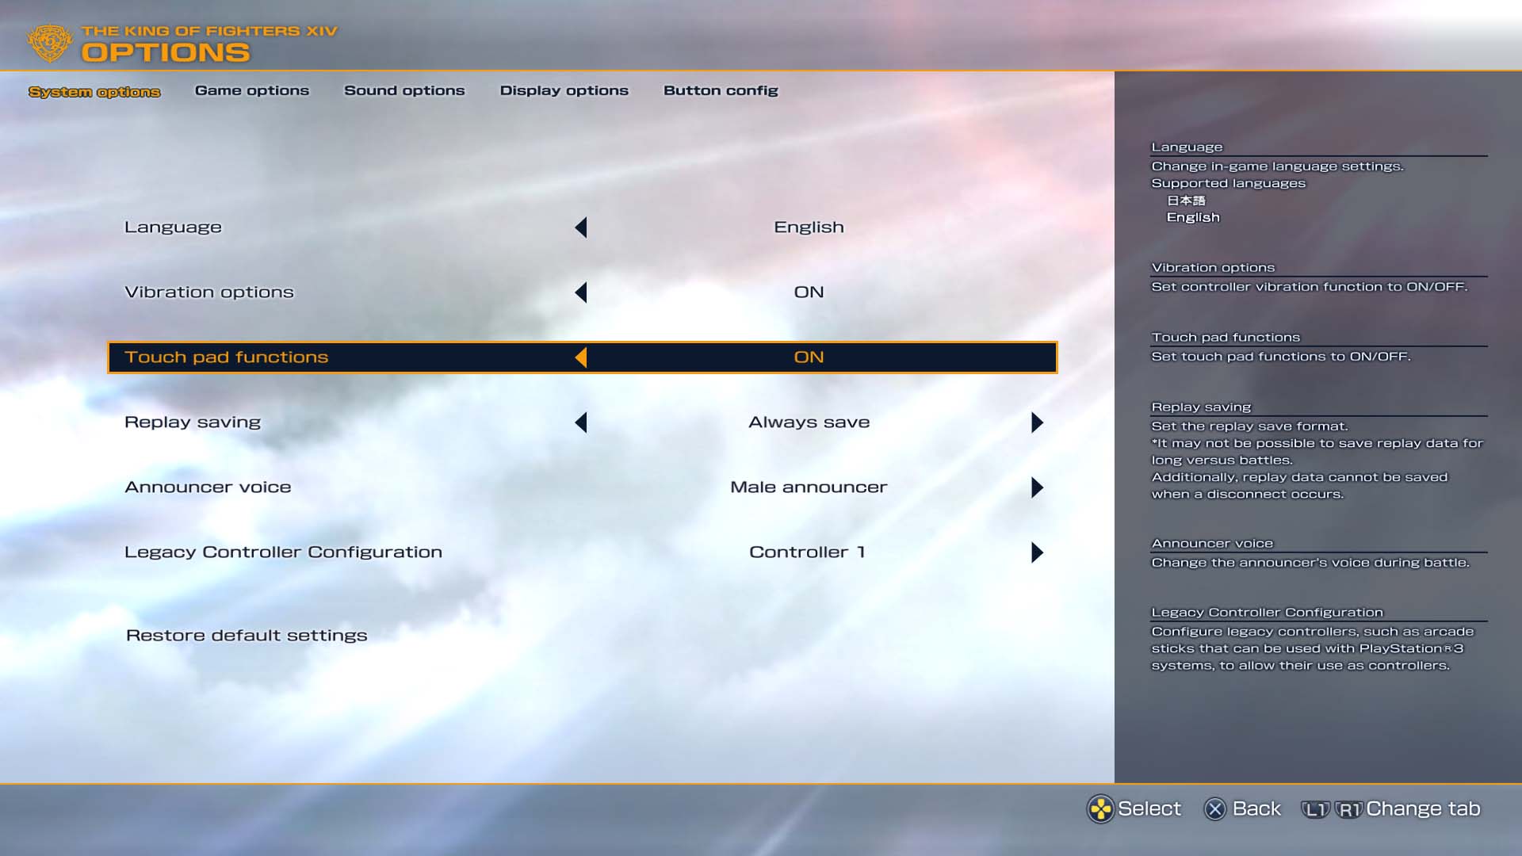Switch to the System options tab
Screen dimensions: 1522x856
click(94, 92)
